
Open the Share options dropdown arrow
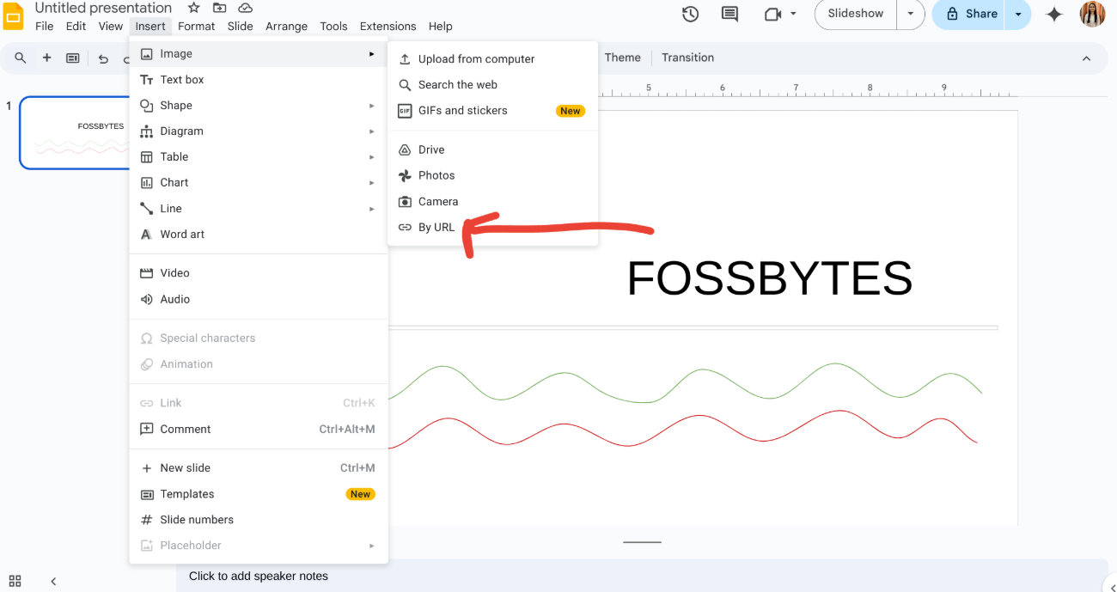click(x=1018, y=14)
